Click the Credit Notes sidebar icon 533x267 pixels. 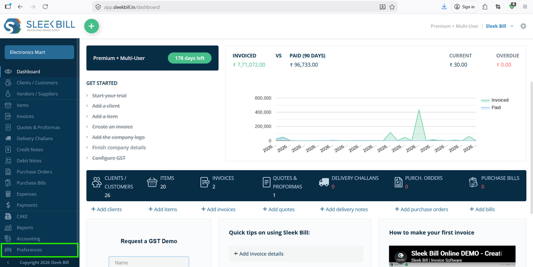pos(8,150)
